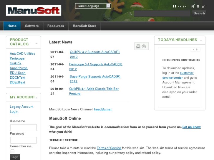Click the 2010-09-24 news date
This screenshot has width=214, height=160.
pos(57,91)
